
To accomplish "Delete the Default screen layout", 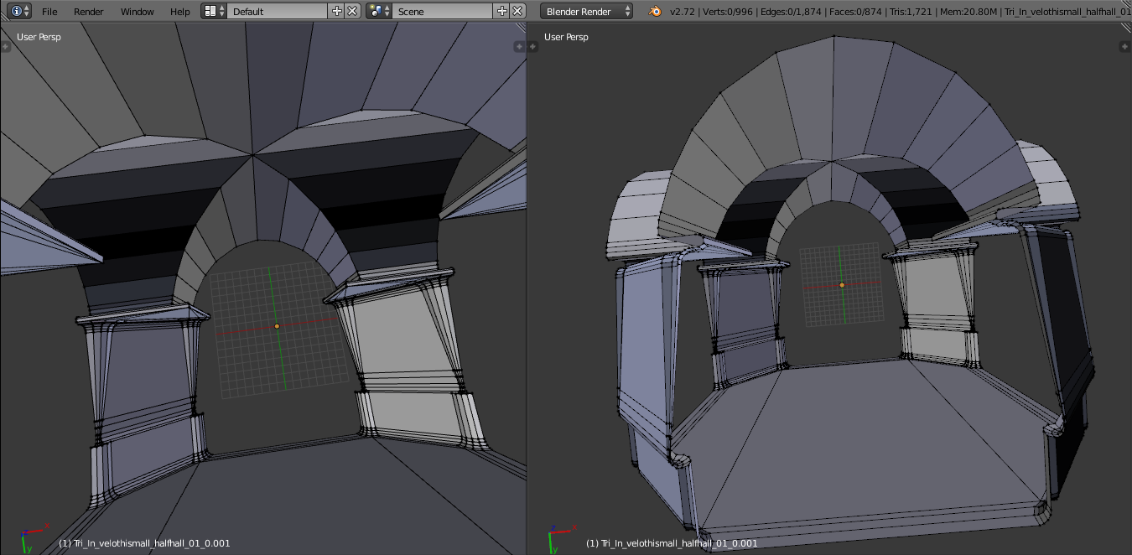I will pyautogui.click(x=353, y=11).
